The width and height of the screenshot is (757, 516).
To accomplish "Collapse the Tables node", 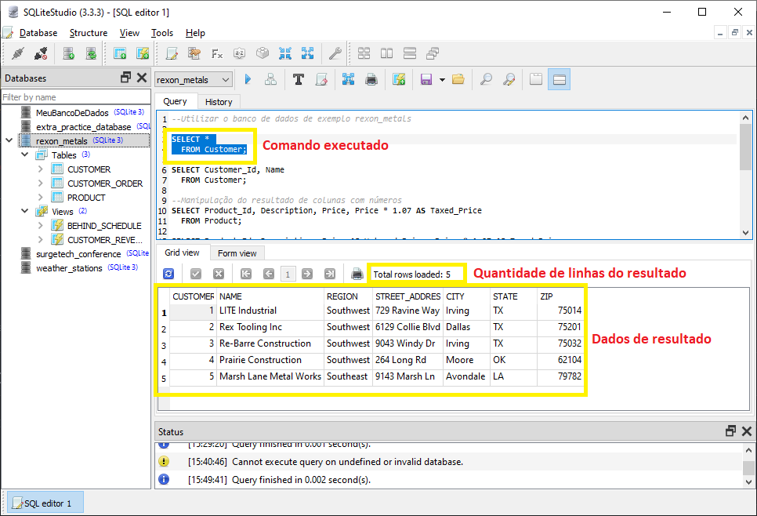I will tap(24, 154).
